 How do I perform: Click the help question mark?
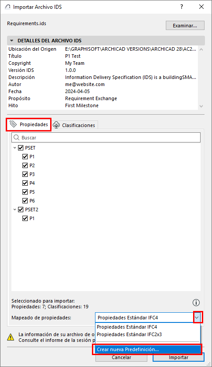point(181,7)
